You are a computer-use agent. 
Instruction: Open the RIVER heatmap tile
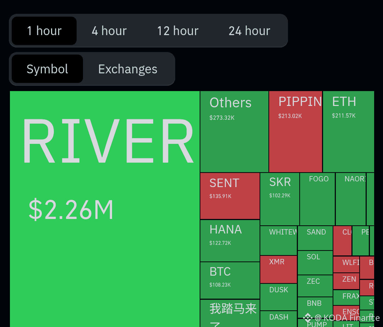(105, 209)
